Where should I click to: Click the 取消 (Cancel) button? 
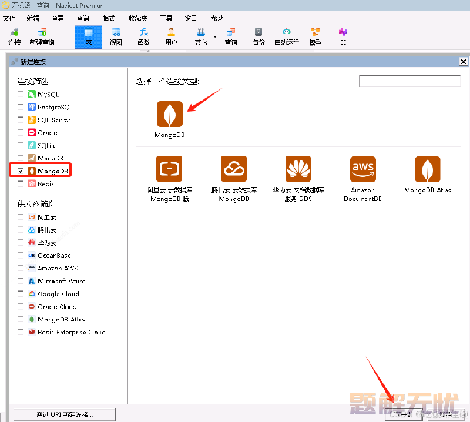coord(445,415)
